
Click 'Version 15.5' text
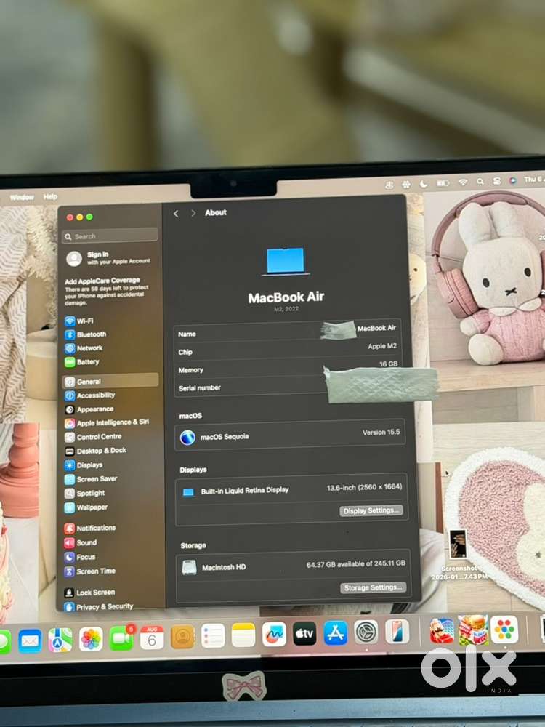(x=381, y=432)
